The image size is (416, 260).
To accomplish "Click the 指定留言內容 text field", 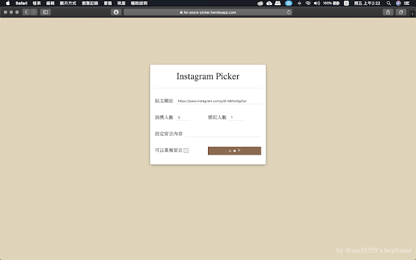I will click(223, 134).
